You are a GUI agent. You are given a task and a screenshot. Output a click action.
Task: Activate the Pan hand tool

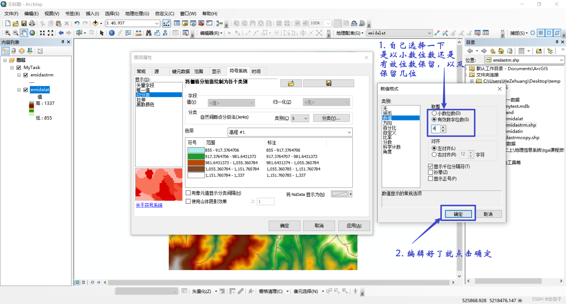pos(24,33)
